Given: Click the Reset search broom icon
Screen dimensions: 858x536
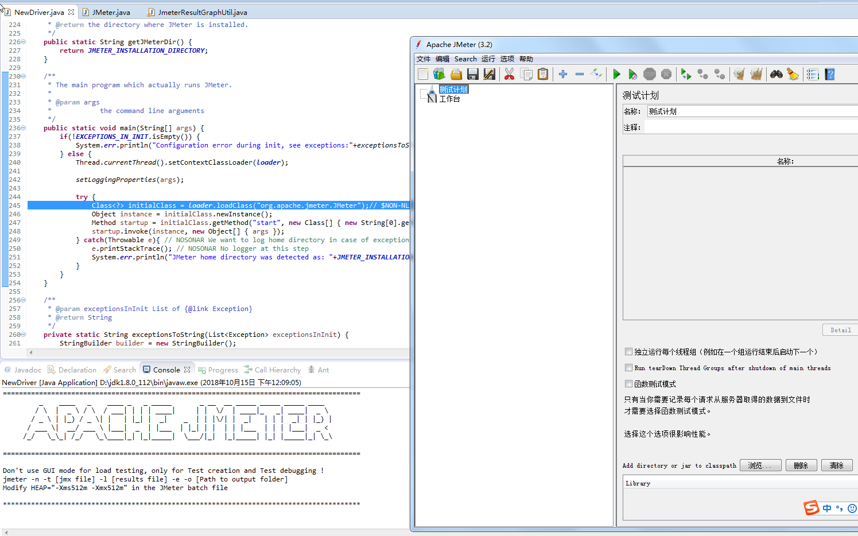Looking at the screenshot, I should pos(793,74).
